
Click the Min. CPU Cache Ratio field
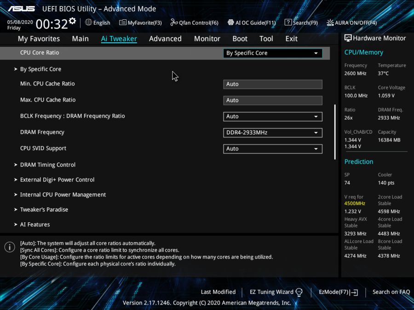(273, 85)
